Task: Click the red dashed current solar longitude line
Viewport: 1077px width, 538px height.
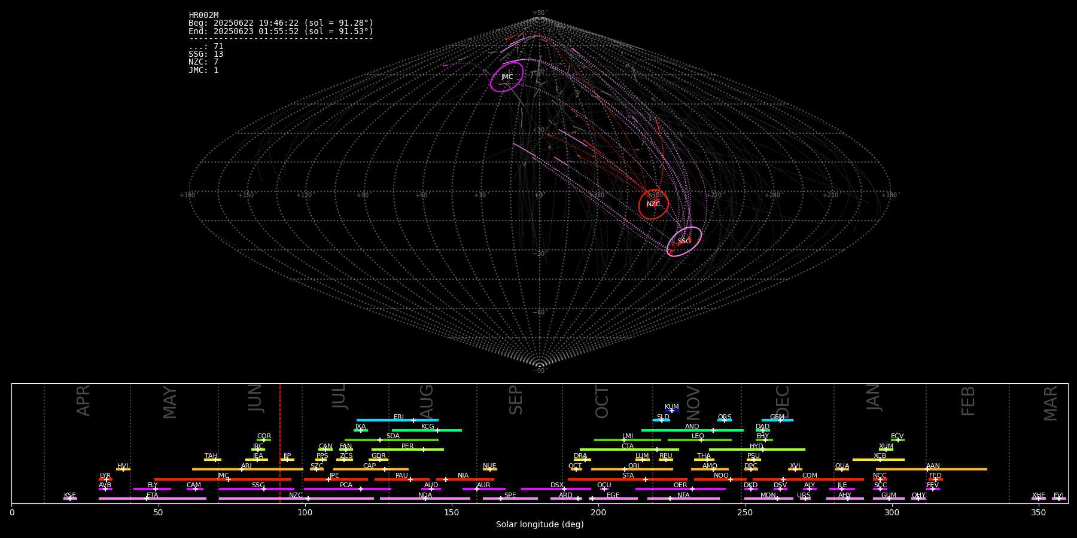Action: [280, 443]
